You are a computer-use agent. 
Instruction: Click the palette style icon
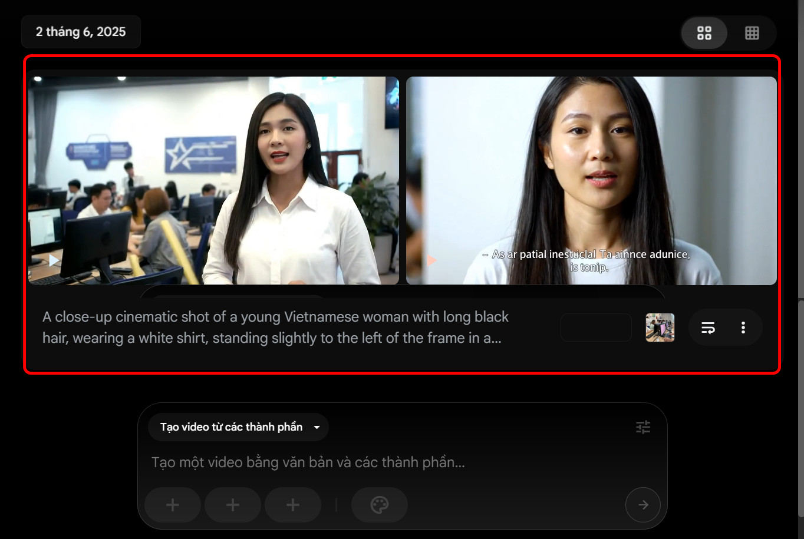(x=379, y=505)
